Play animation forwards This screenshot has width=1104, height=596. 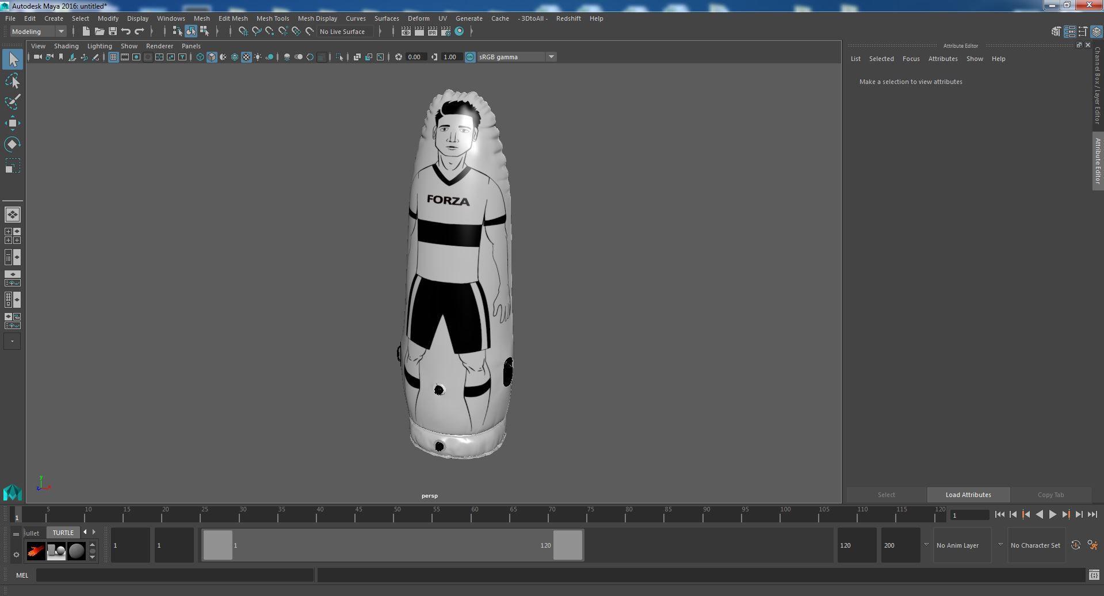pyautogui.click(x=1052, y=515)
